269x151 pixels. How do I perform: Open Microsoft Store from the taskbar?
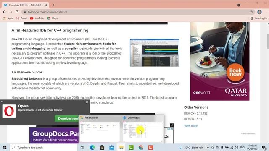[102, 148]
